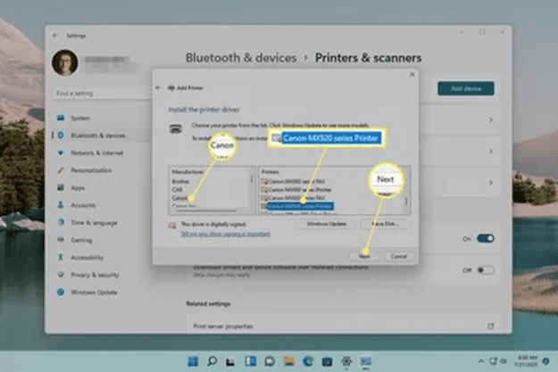Select highlighted Canon MX920 series Printer row

[x=297, y=206]
